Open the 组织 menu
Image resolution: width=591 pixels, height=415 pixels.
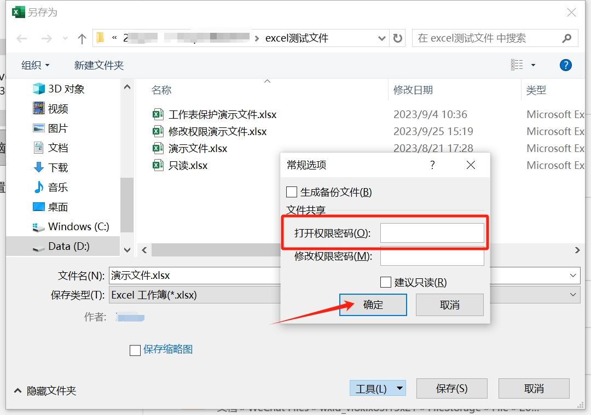[36, 65]
